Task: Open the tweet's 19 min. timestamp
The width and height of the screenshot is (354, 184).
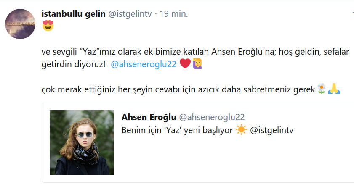Action: click(x=174, y=14)
